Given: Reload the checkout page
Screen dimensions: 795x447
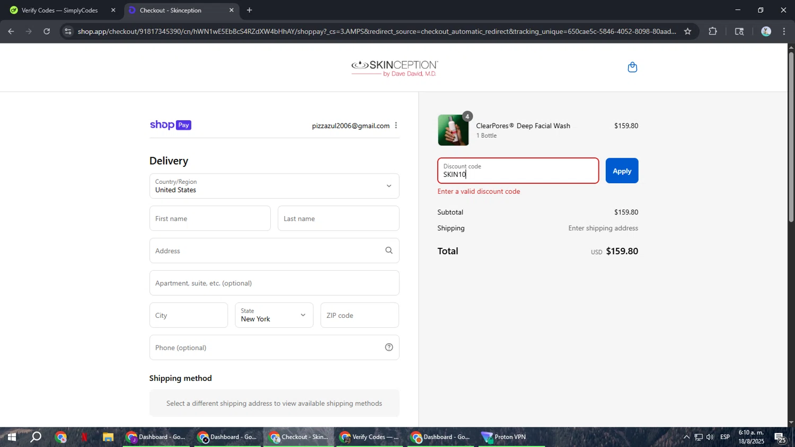Looking at the screenshot, I should pos(47,31).
